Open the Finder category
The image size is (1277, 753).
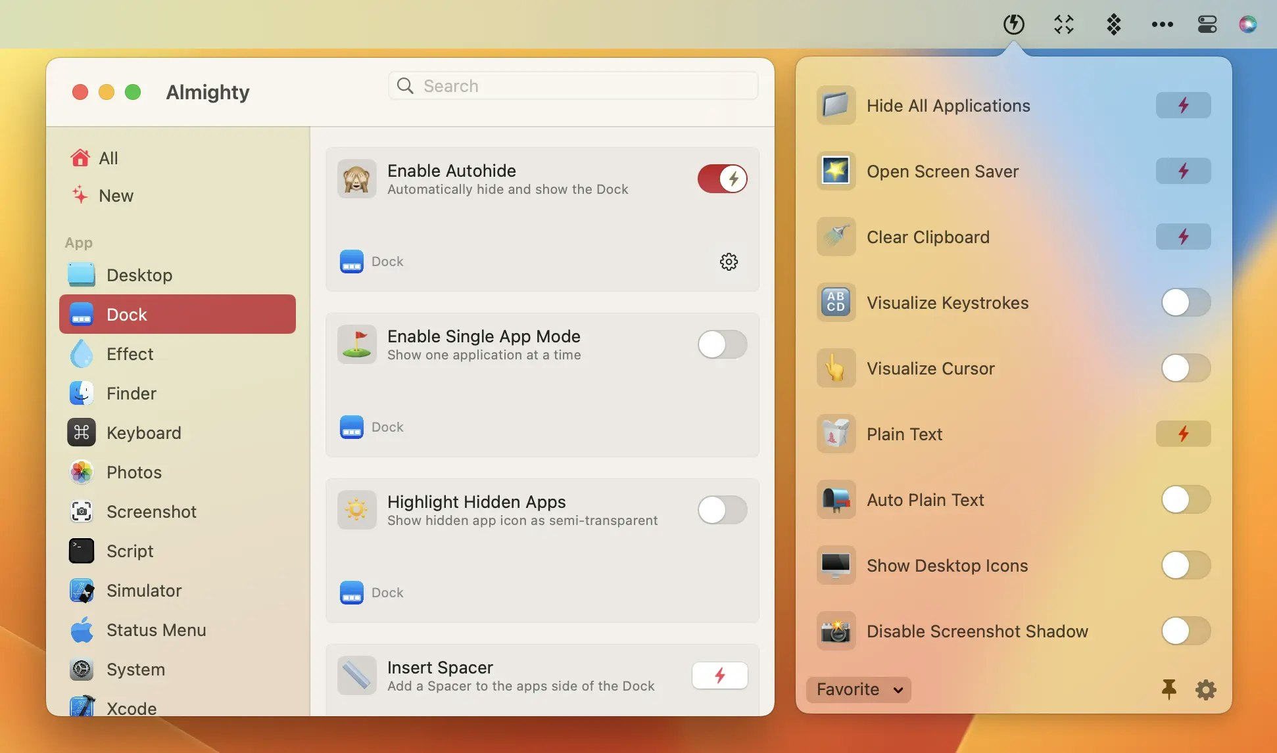point(178,393)
